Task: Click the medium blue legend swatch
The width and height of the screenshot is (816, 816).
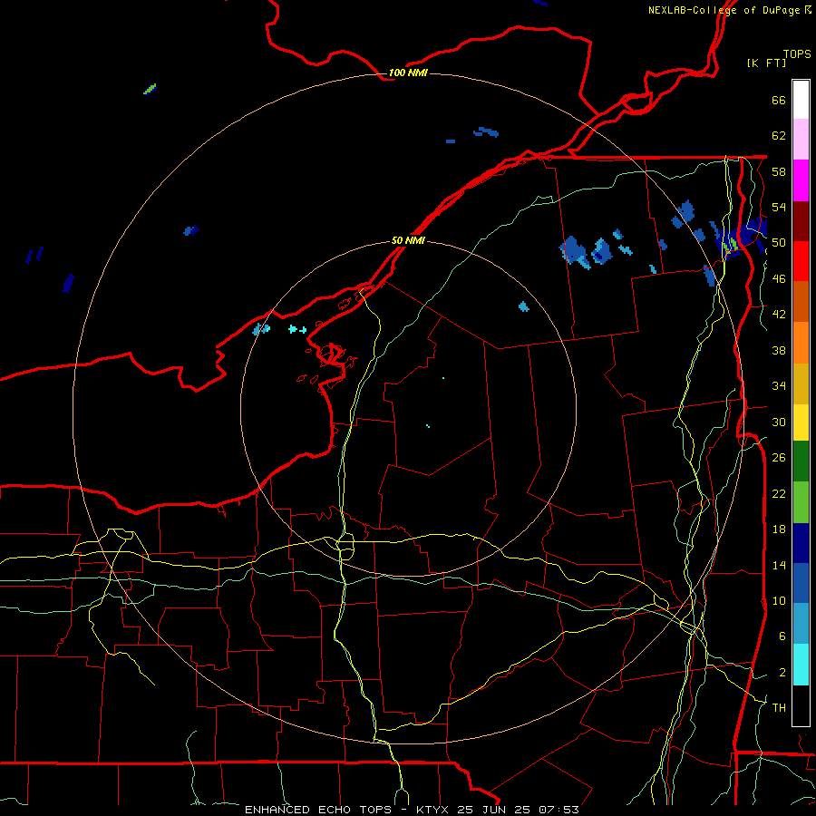Action: (801, 583)
